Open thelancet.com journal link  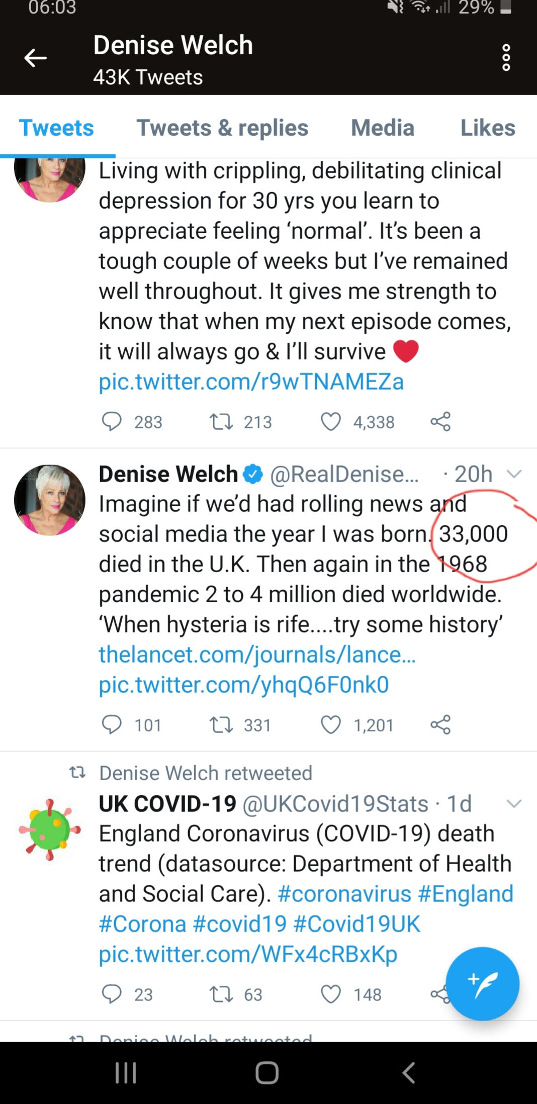click(257, 654)
